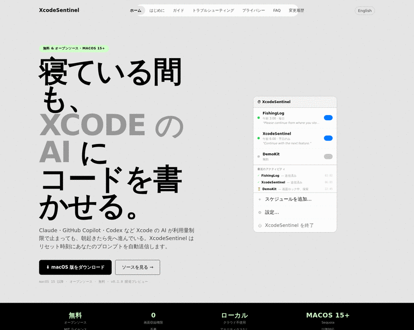Viewport: 414px width, 330px height.
Task: Select XcodeSentinel を終了 menu entry
Action: click(x=295, y=225)
